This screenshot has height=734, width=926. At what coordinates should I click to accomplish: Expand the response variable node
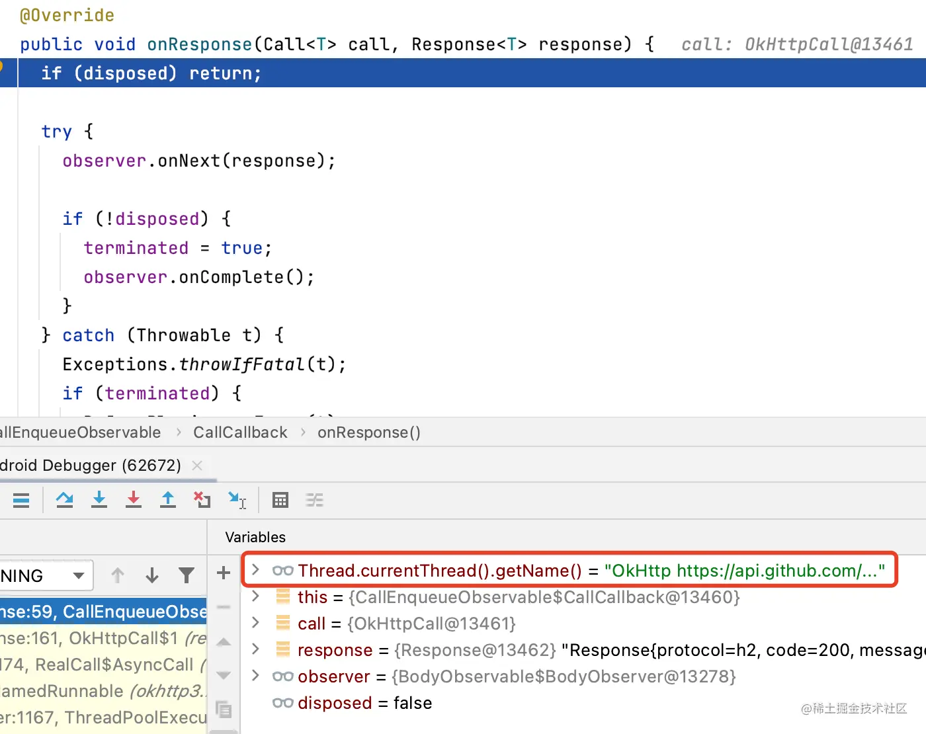point(255,649)
